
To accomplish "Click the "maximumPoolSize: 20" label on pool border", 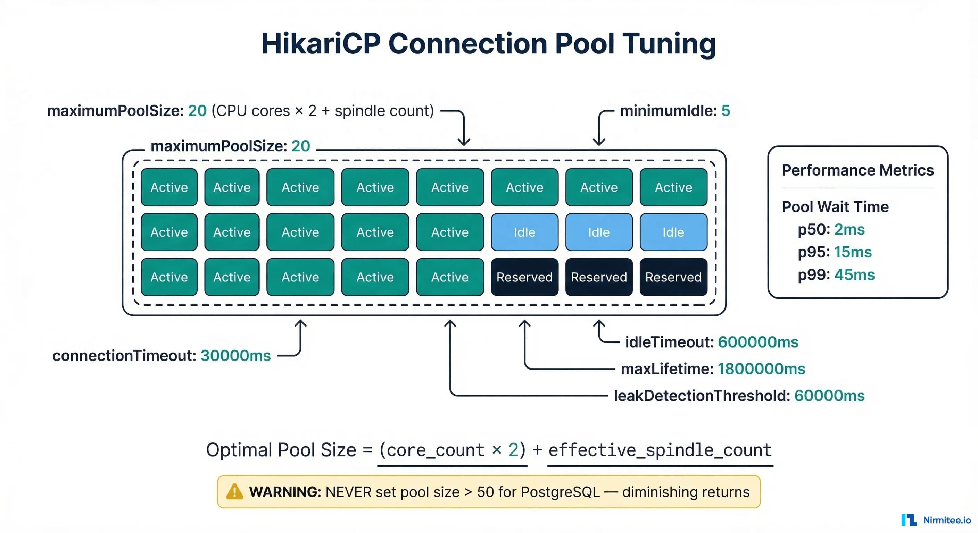I will point(231,146).
